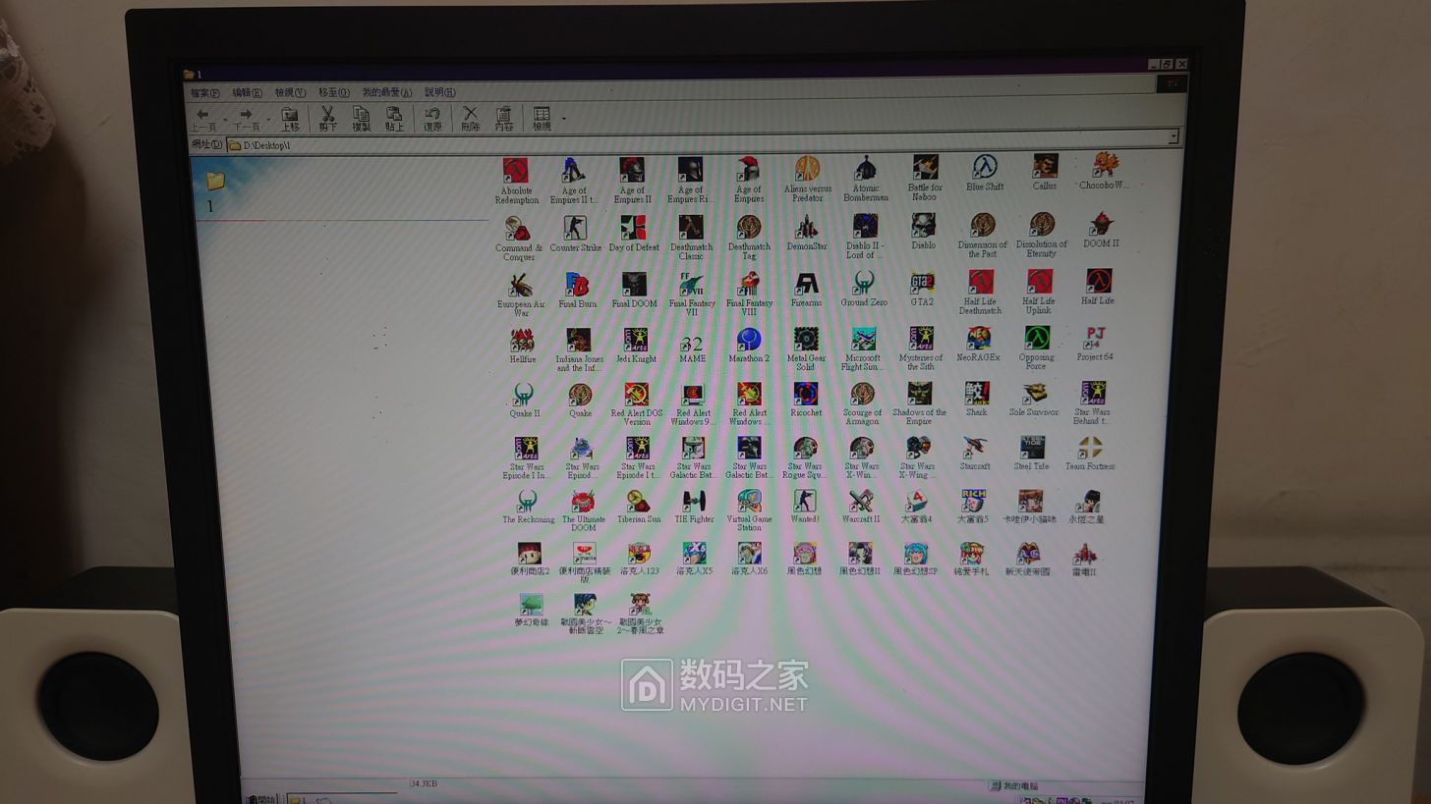Image resolution: width=1431 pixels, height=804 pixels.
Task: Open the 檔案(F) menu
Action: 205,92
